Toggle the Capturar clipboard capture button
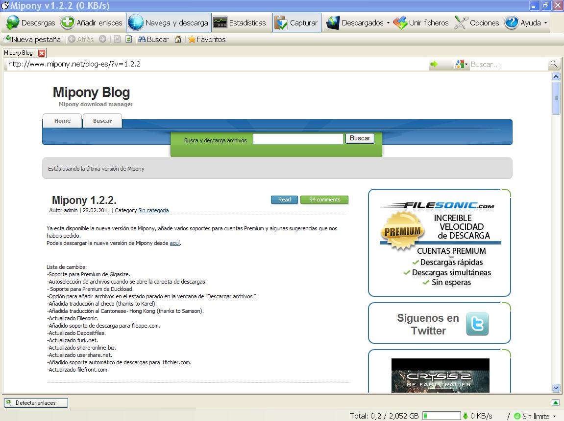Image resolution: width=564 pixels, height=421 pixels. [x=296, y=22]
